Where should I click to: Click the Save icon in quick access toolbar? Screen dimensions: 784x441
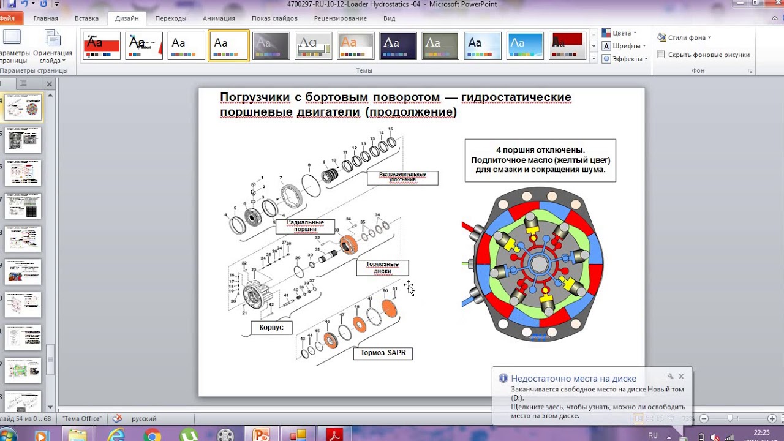coord(12,4)
